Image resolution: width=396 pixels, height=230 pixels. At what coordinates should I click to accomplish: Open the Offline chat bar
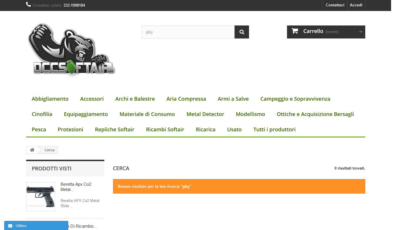[x=36, y=226]
